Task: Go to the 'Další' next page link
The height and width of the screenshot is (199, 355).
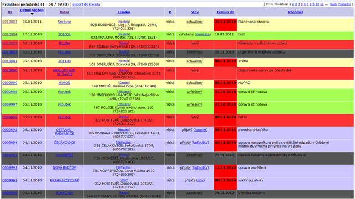Action: click(x=333, y=4)
